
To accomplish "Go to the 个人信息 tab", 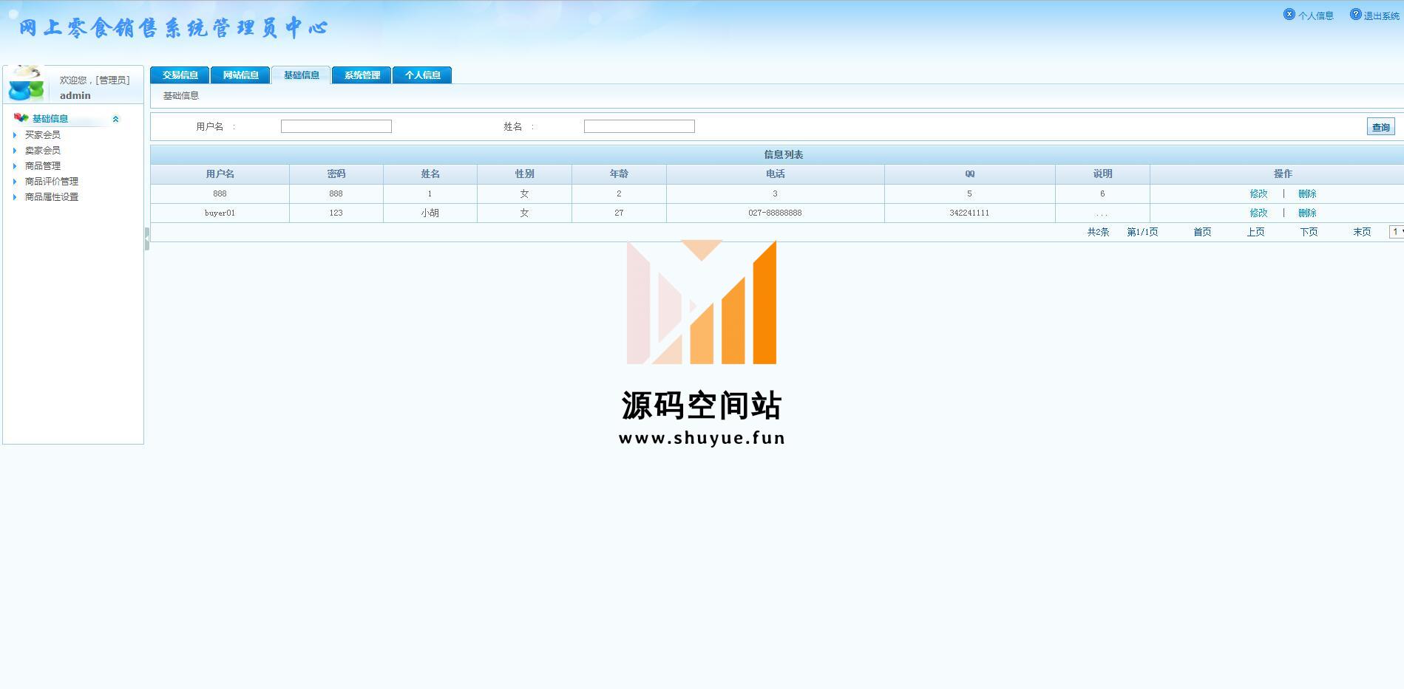I will click(x=422, y=75).
